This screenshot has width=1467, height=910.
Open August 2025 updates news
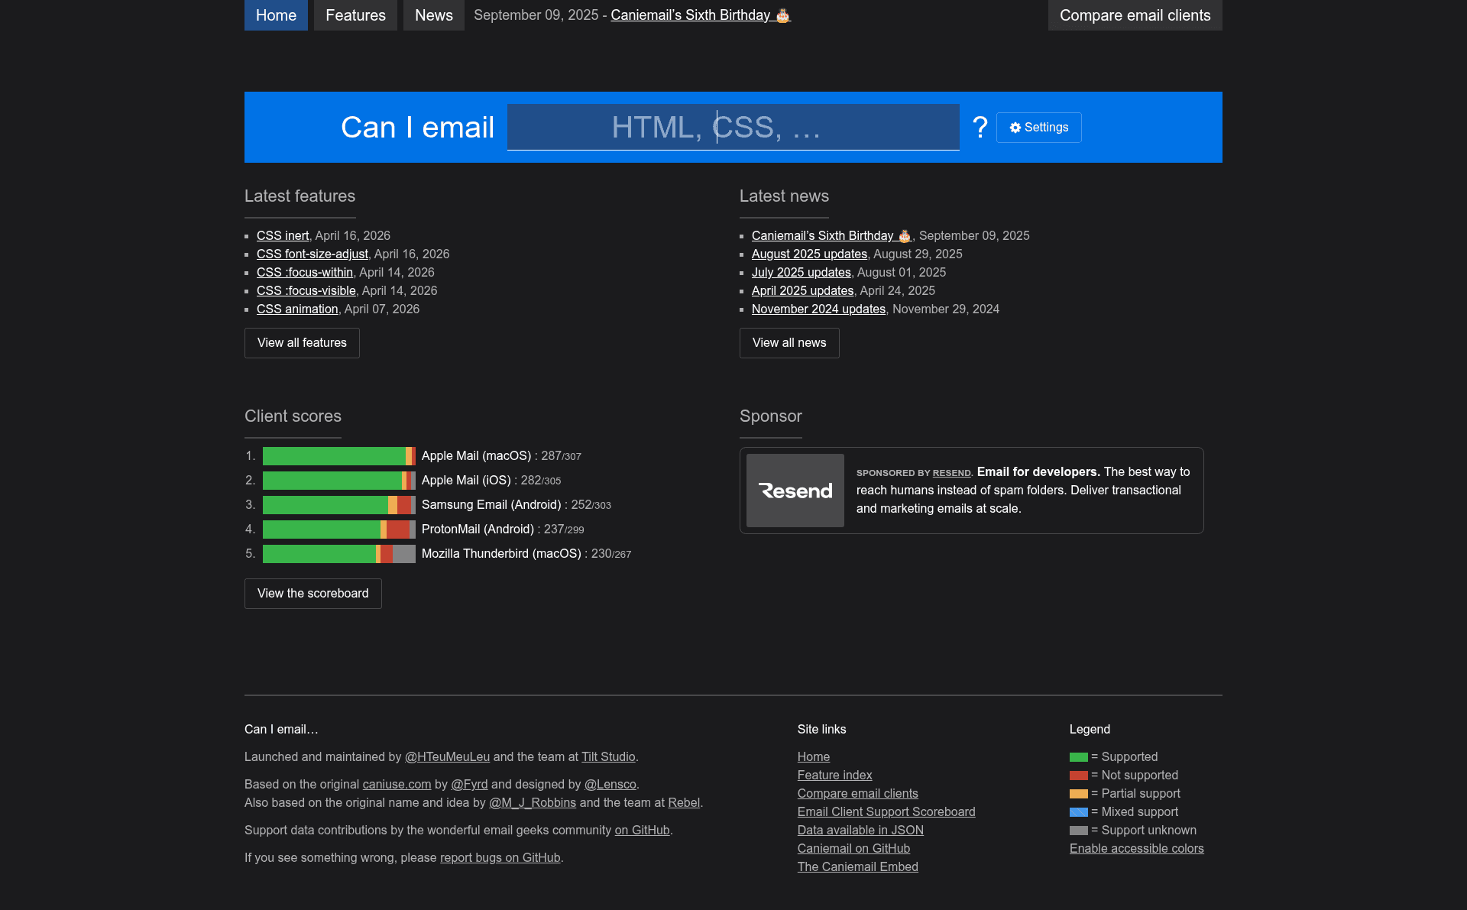click(809, 254)
